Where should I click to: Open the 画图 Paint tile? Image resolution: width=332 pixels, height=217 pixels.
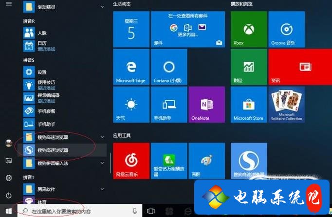207,161
